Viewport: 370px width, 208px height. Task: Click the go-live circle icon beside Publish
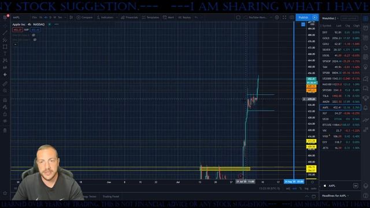pos(314,17)
